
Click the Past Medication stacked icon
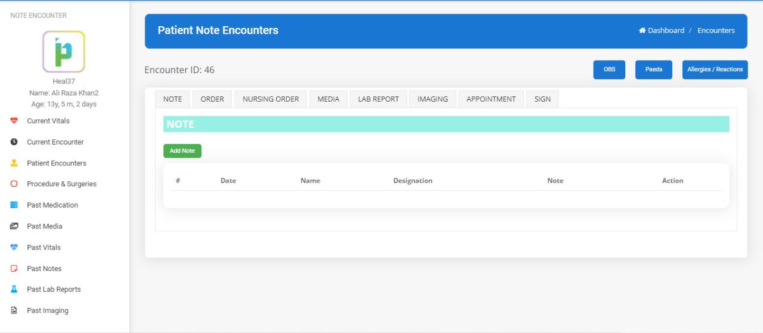(14, 205)
